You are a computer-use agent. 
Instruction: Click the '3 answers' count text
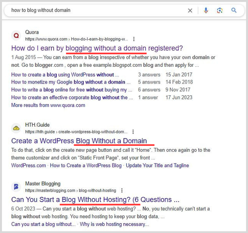[149, 75]
